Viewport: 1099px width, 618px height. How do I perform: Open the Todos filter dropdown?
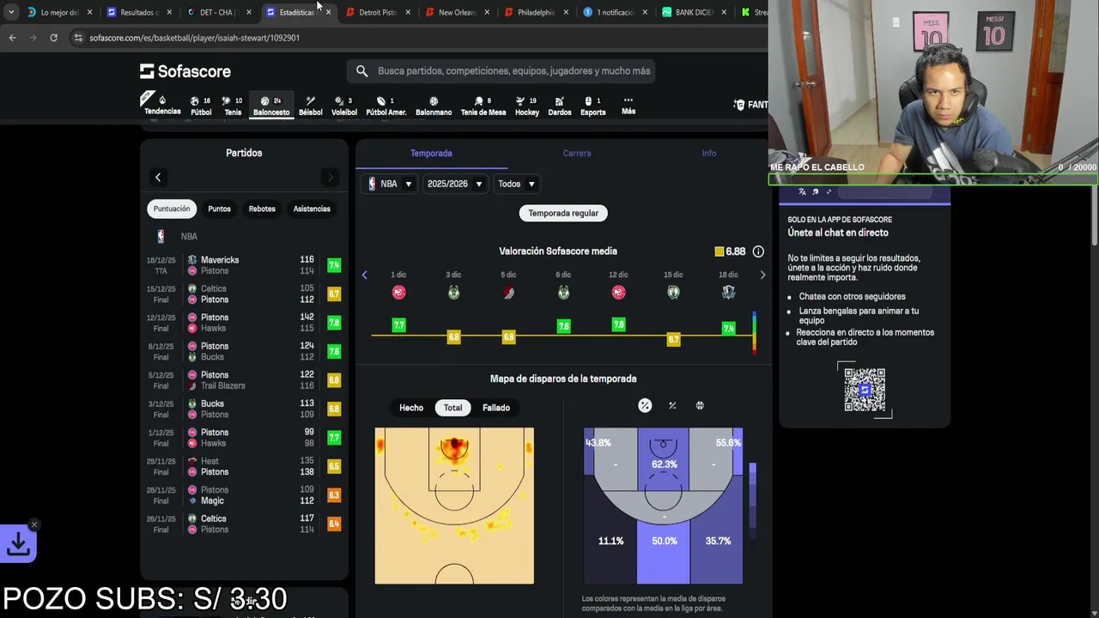(x=517, y=184)
